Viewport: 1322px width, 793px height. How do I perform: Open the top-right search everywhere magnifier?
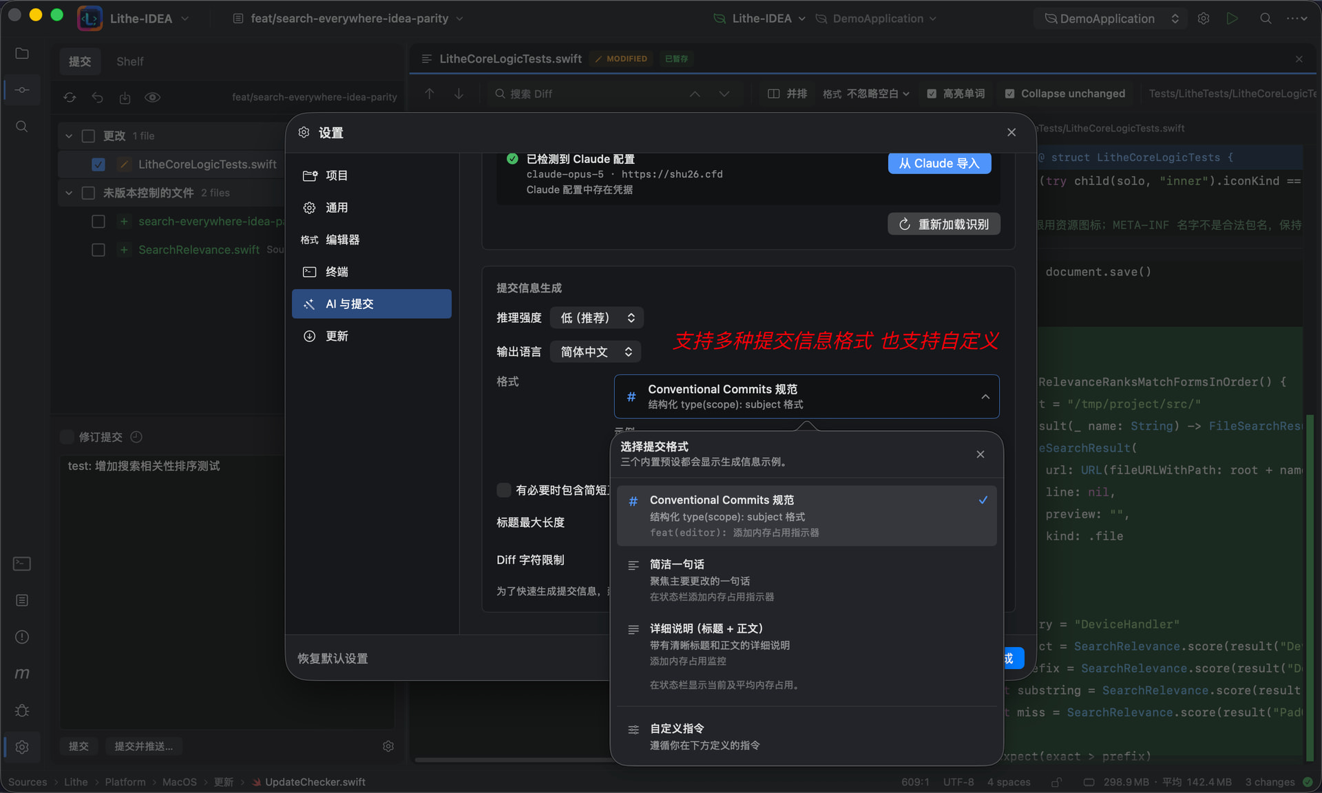(1266, 19)
